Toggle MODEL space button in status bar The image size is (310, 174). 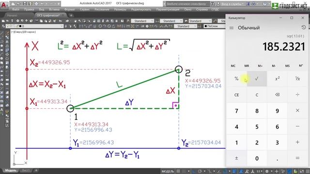(x=168, y=171)
